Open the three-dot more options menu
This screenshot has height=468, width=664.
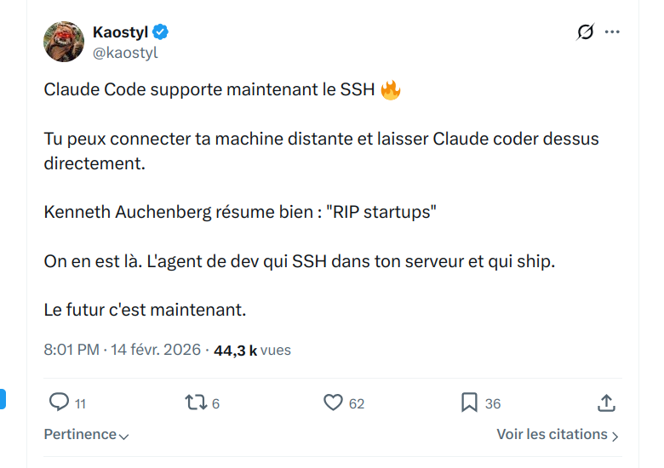612,32
